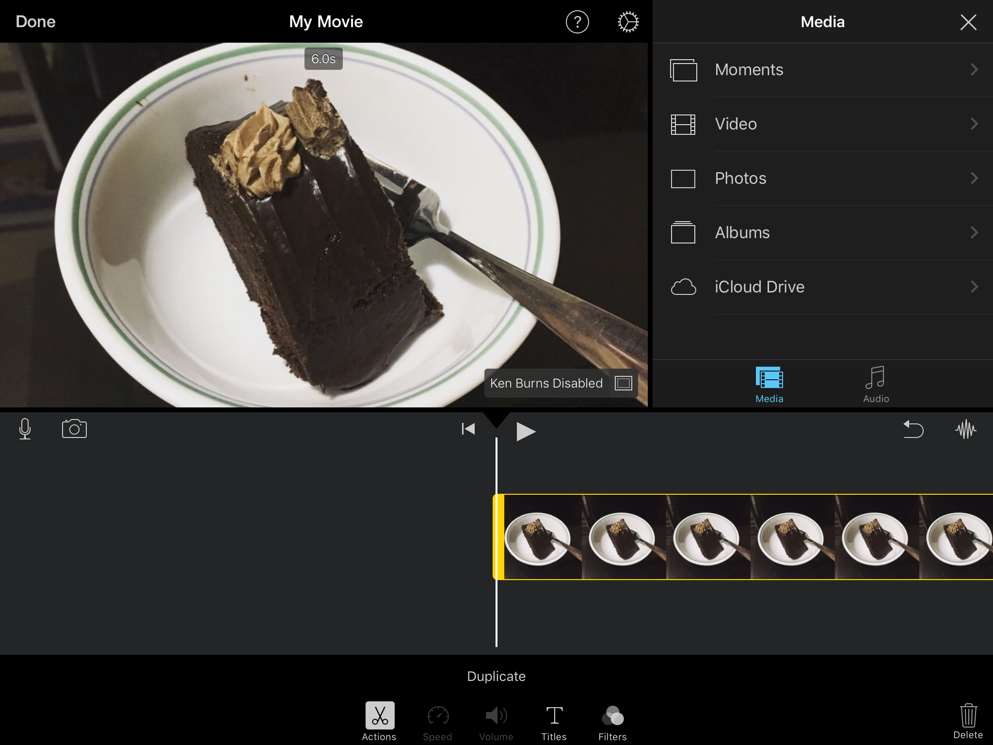Open project settings gear icon
This screenshot has width=993, height=745.
point(628,22)
